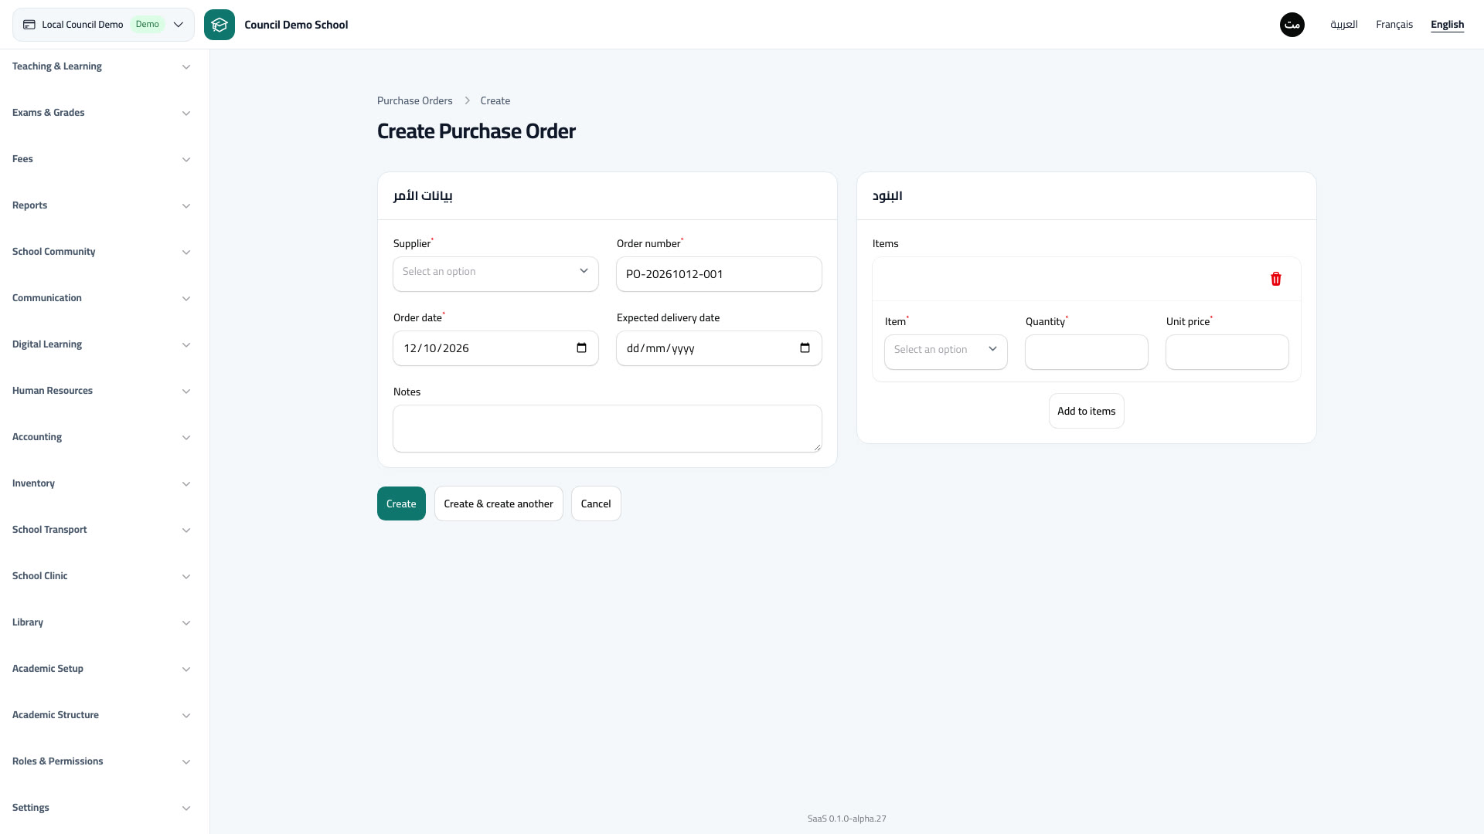
Task: Open the Local Council Demo tenant switcher
Action: [x=104, y=25]
